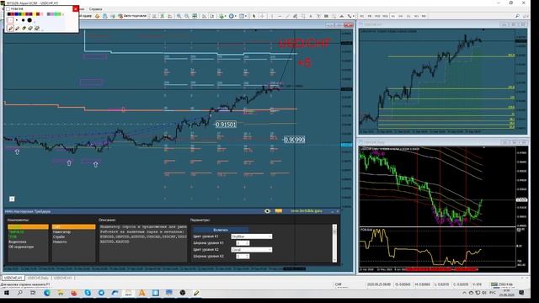The width and height of the screenshot is (539, 303).
Task: Select the highlighter tool in ink panel
Action: point(17,28)
